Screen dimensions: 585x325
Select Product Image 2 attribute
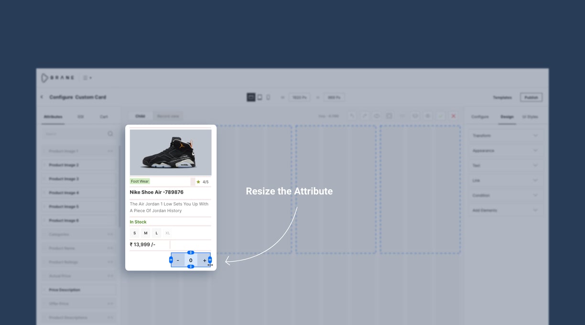point(78,165)
